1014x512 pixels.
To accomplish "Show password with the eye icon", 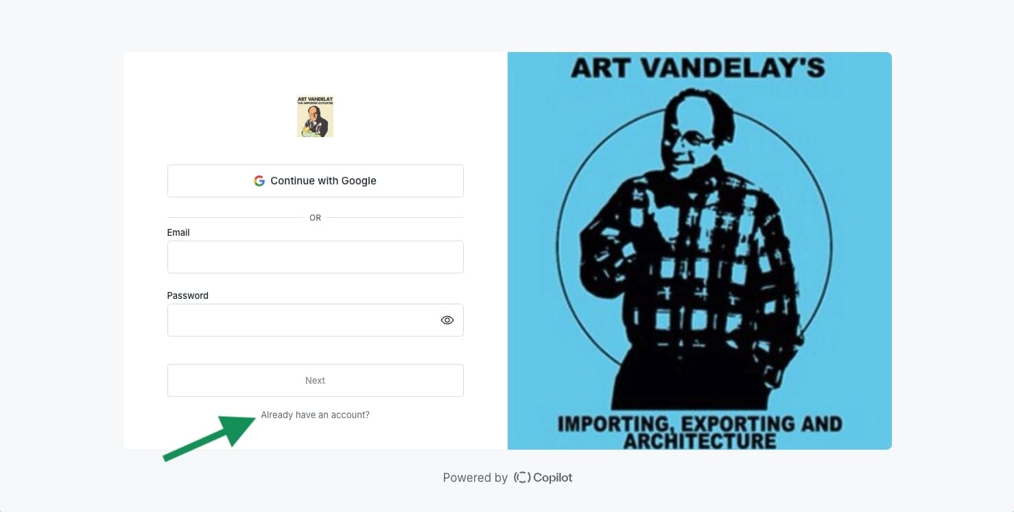I will click(x=447, y=320).
